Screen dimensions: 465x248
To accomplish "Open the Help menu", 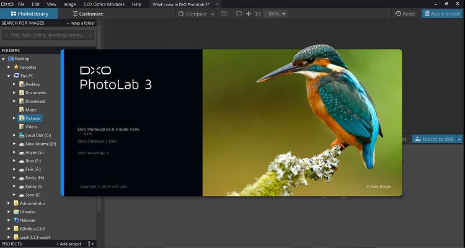I will pyautogui.click(x=136, y=4).
